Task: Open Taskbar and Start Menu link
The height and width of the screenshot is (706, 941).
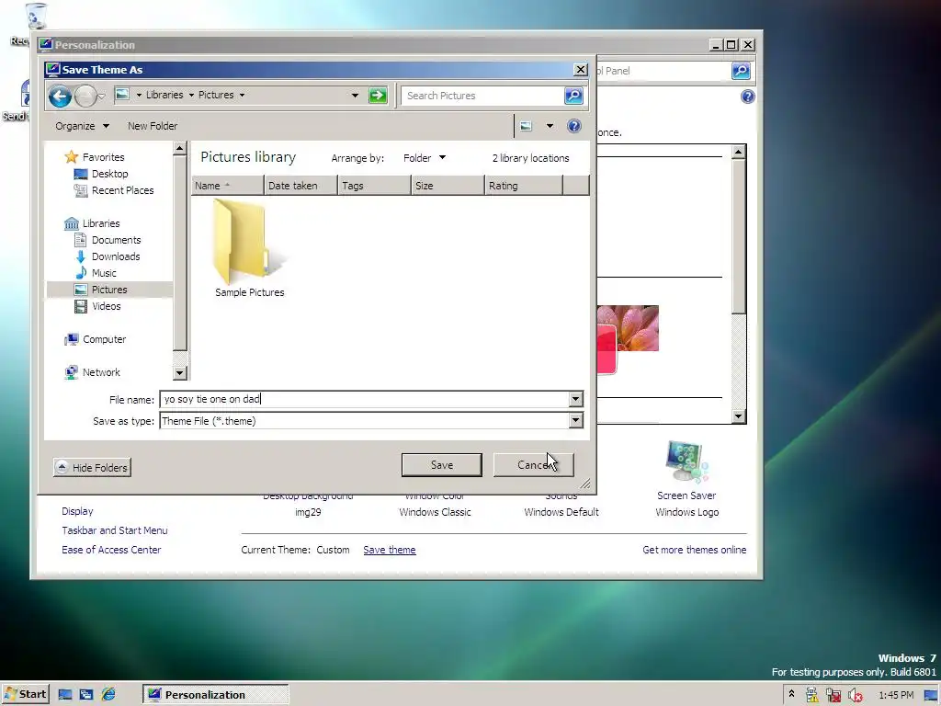Action: [115, 530]
